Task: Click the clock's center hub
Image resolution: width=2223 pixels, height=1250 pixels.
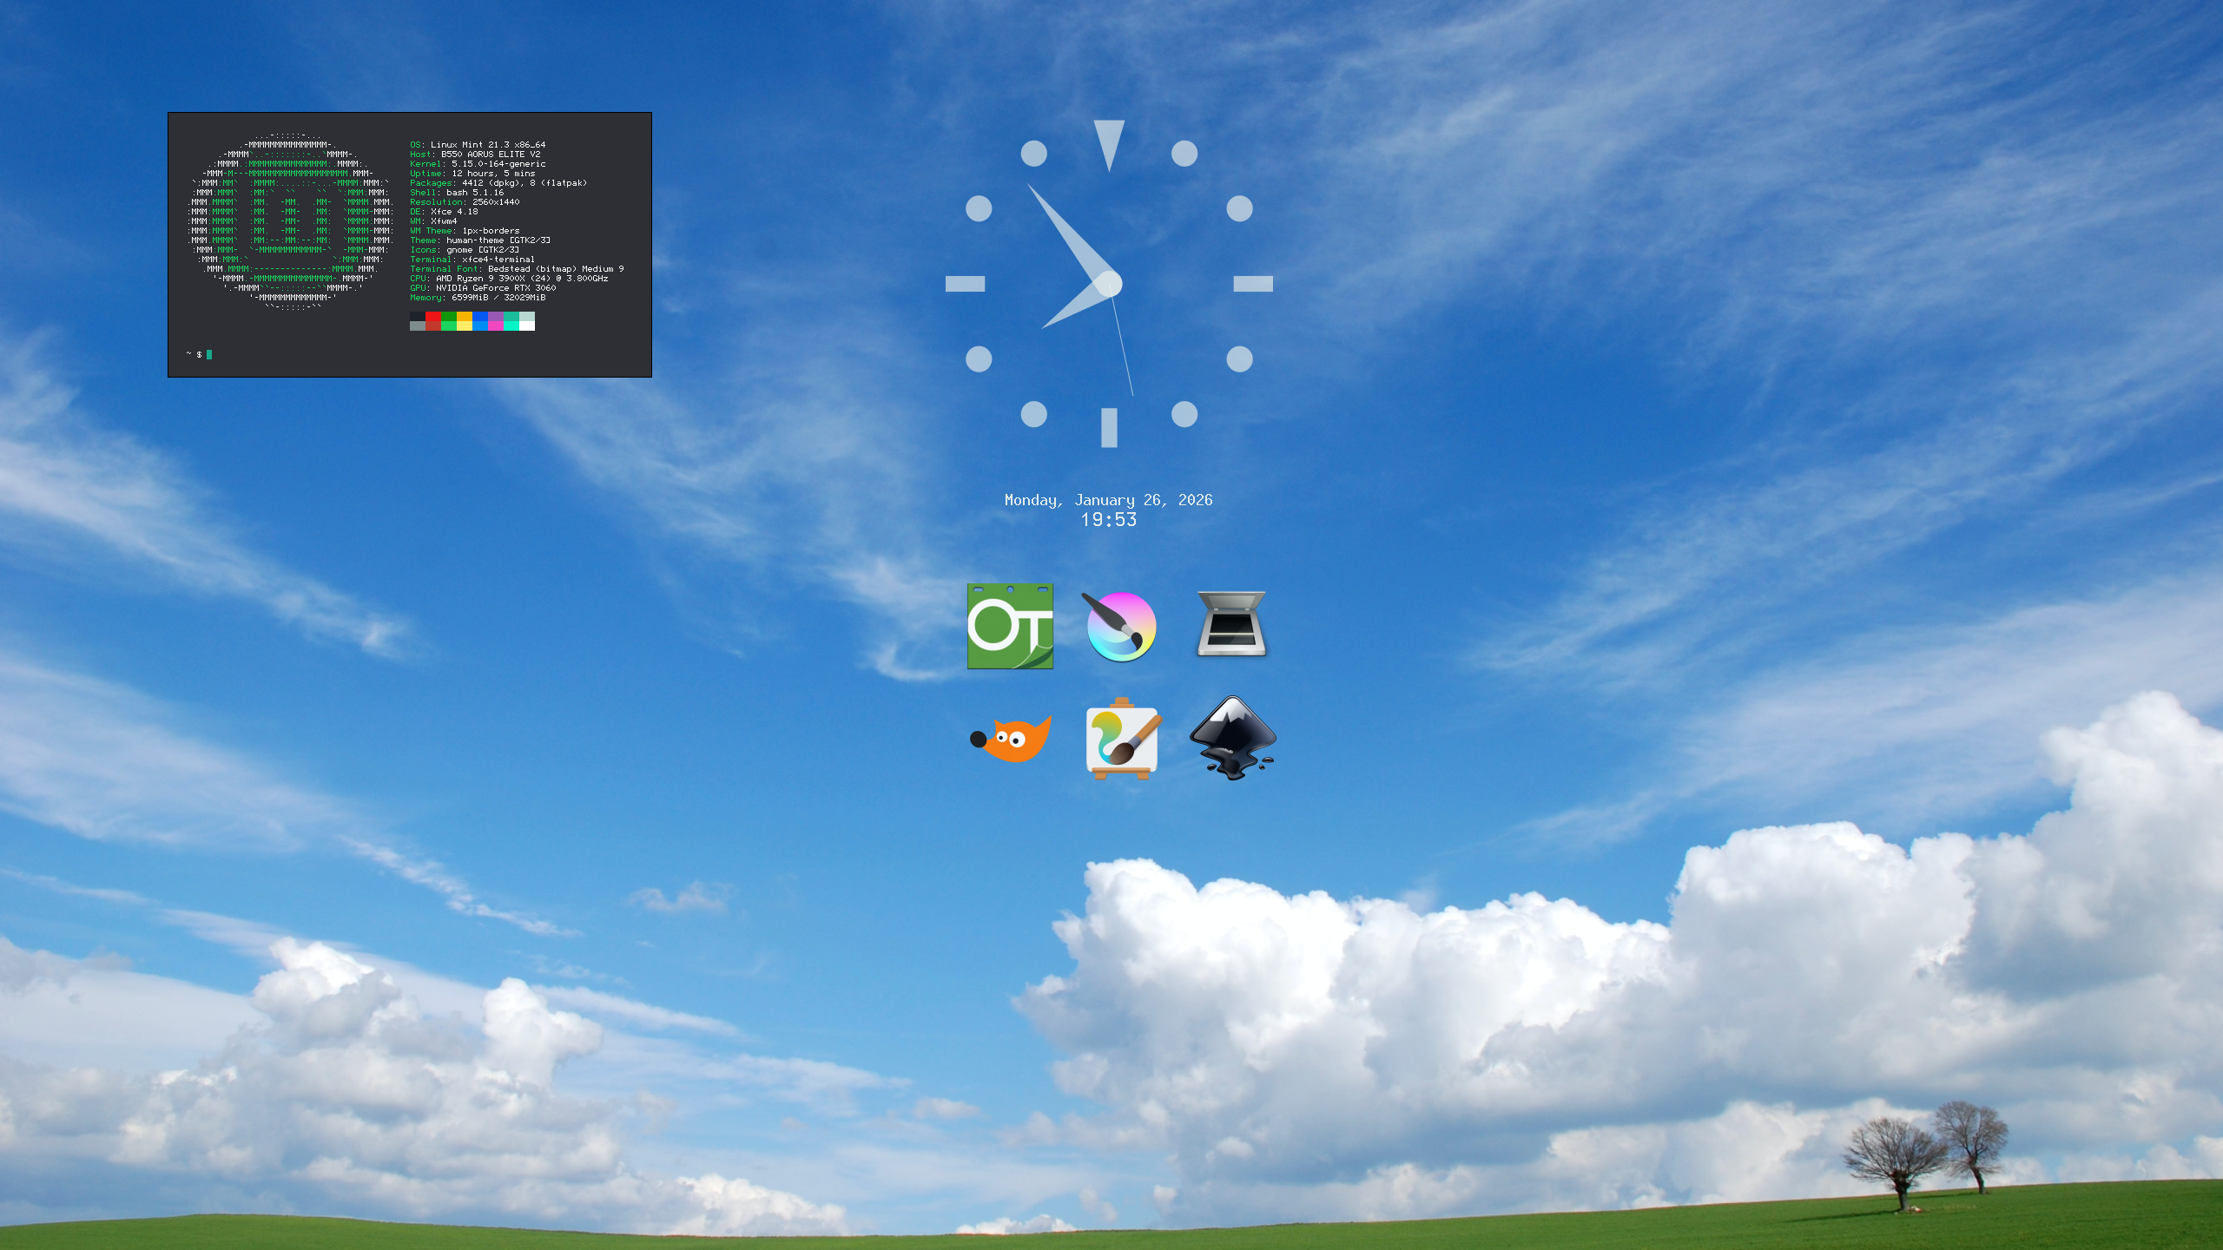Action: tap(1109, 284)
